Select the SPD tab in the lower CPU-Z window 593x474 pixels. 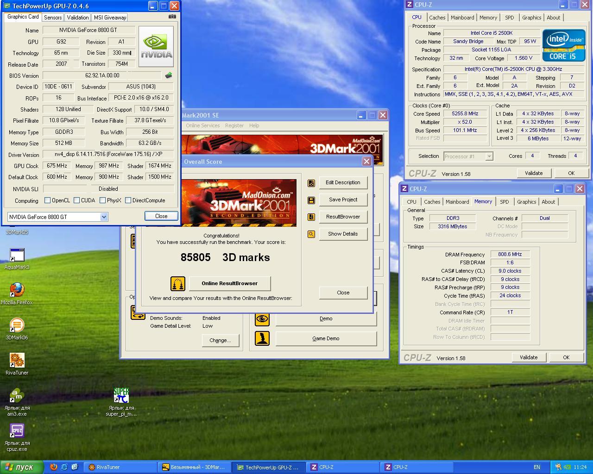pyautogui.click(x=504, y=202)
